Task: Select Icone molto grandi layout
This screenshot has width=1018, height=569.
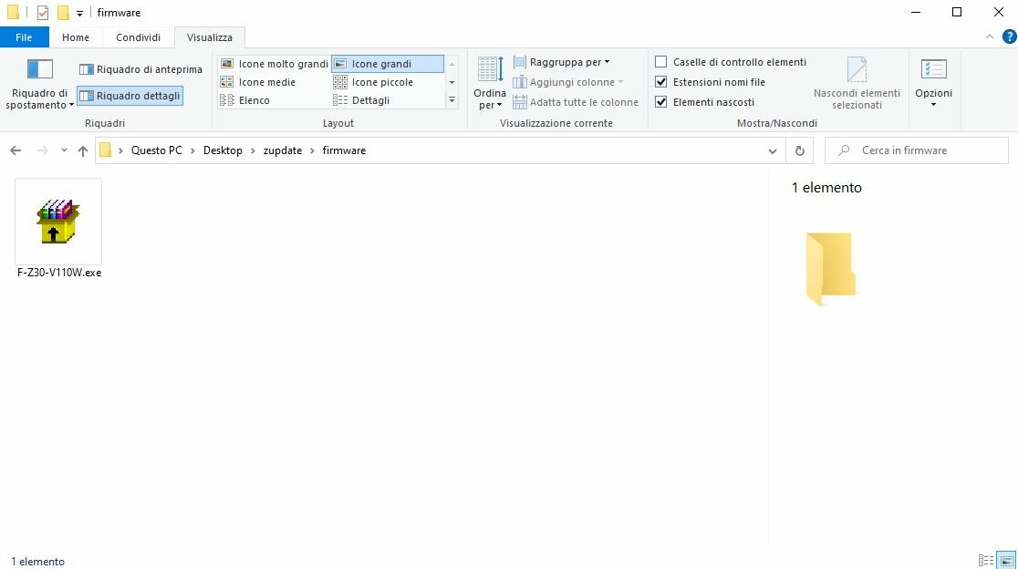Action: point(275,64)
